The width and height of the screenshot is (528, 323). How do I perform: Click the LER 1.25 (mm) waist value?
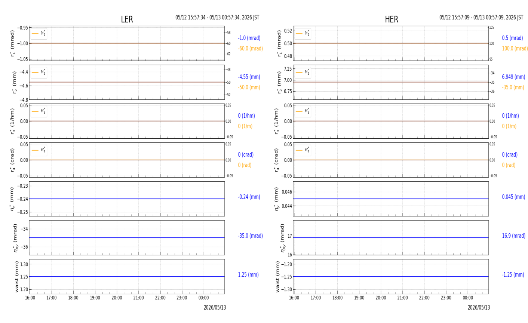pyautogui.click(x=248, y=275)
